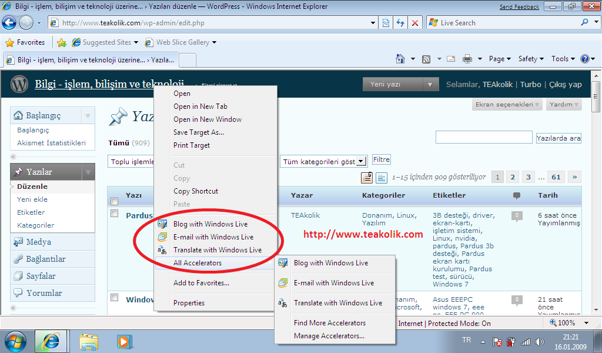Click the Çıkış yap logout link
Viewport: 602px width, 353px height.
click(x=565, y=85)
